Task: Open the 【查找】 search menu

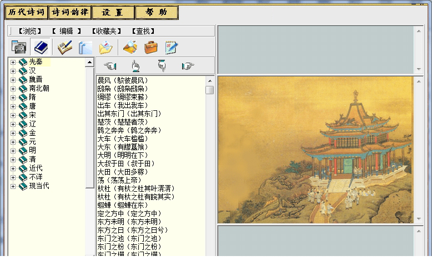Action: (143, 31)
